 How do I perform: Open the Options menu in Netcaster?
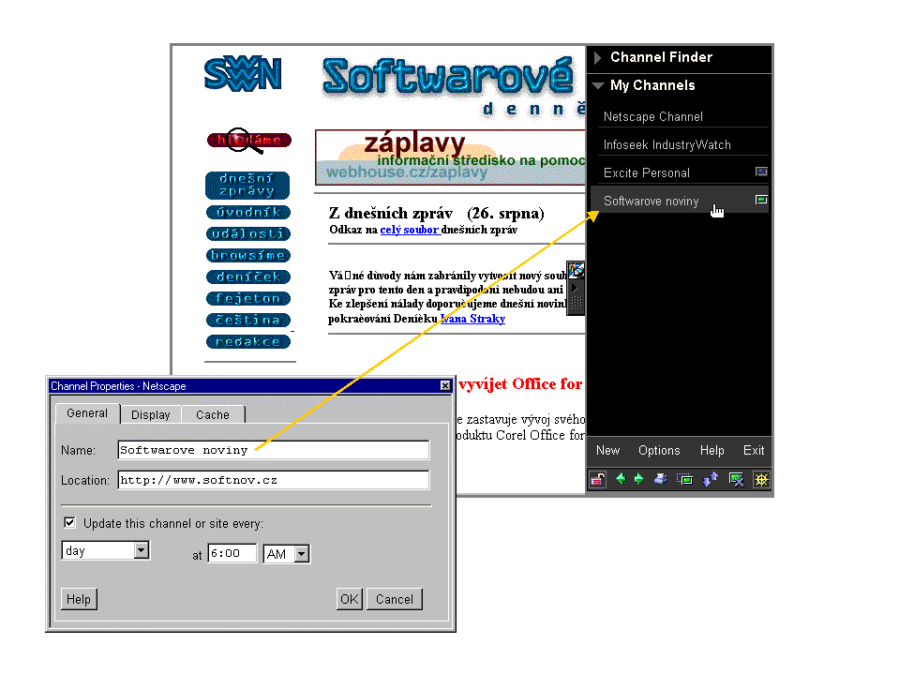coord(659,451)
